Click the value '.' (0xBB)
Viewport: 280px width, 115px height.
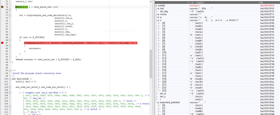pyautogui.click(x=196, y=111)
